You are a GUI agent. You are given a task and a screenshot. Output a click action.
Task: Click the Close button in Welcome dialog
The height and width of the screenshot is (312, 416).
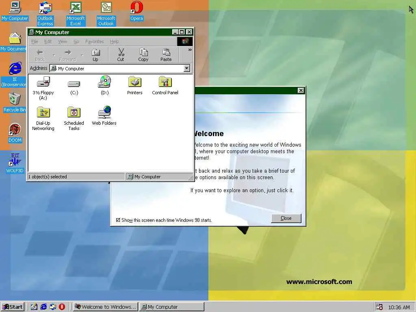(286, 218)
